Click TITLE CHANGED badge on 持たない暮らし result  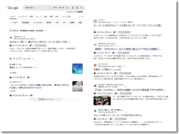[x=121, y=119]
